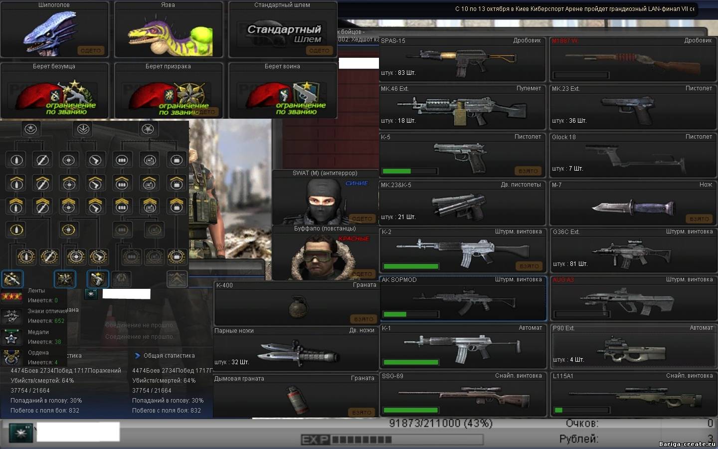
Task: Select the top crossed-out star skill branch icon
Action: tap(148, 129)
